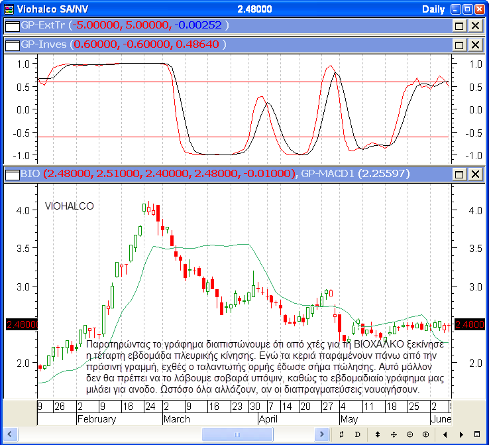
Task: Click the 'February' month label on date axis
Action: [97, 418]
